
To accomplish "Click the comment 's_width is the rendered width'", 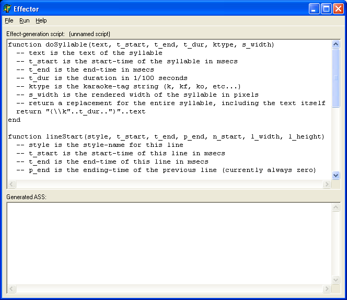I will coord(137,95).
